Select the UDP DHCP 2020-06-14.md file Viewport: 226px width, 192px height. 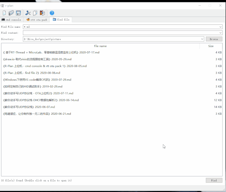[x=112, y=100]
